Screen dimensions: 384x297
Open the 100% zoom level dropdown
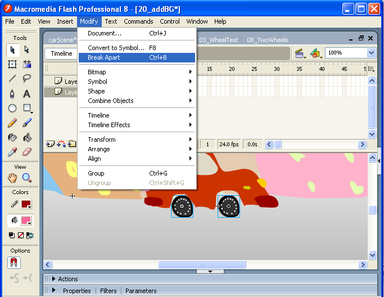point(371,53)
